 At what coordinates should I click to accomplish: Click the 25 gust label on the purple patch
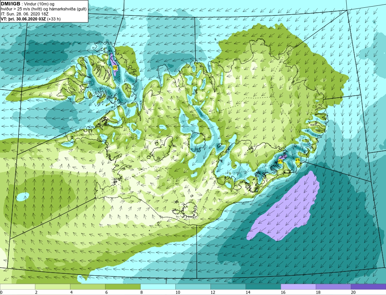coord(280,161)
